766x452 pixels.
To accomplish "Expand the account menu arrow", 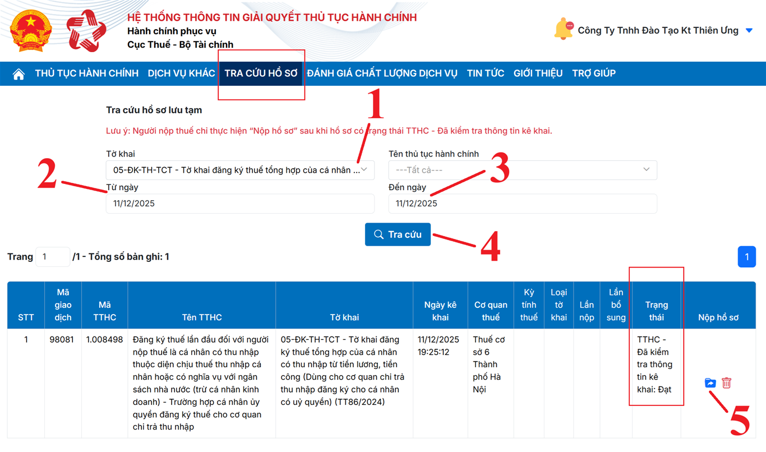I will click(749, 31).
